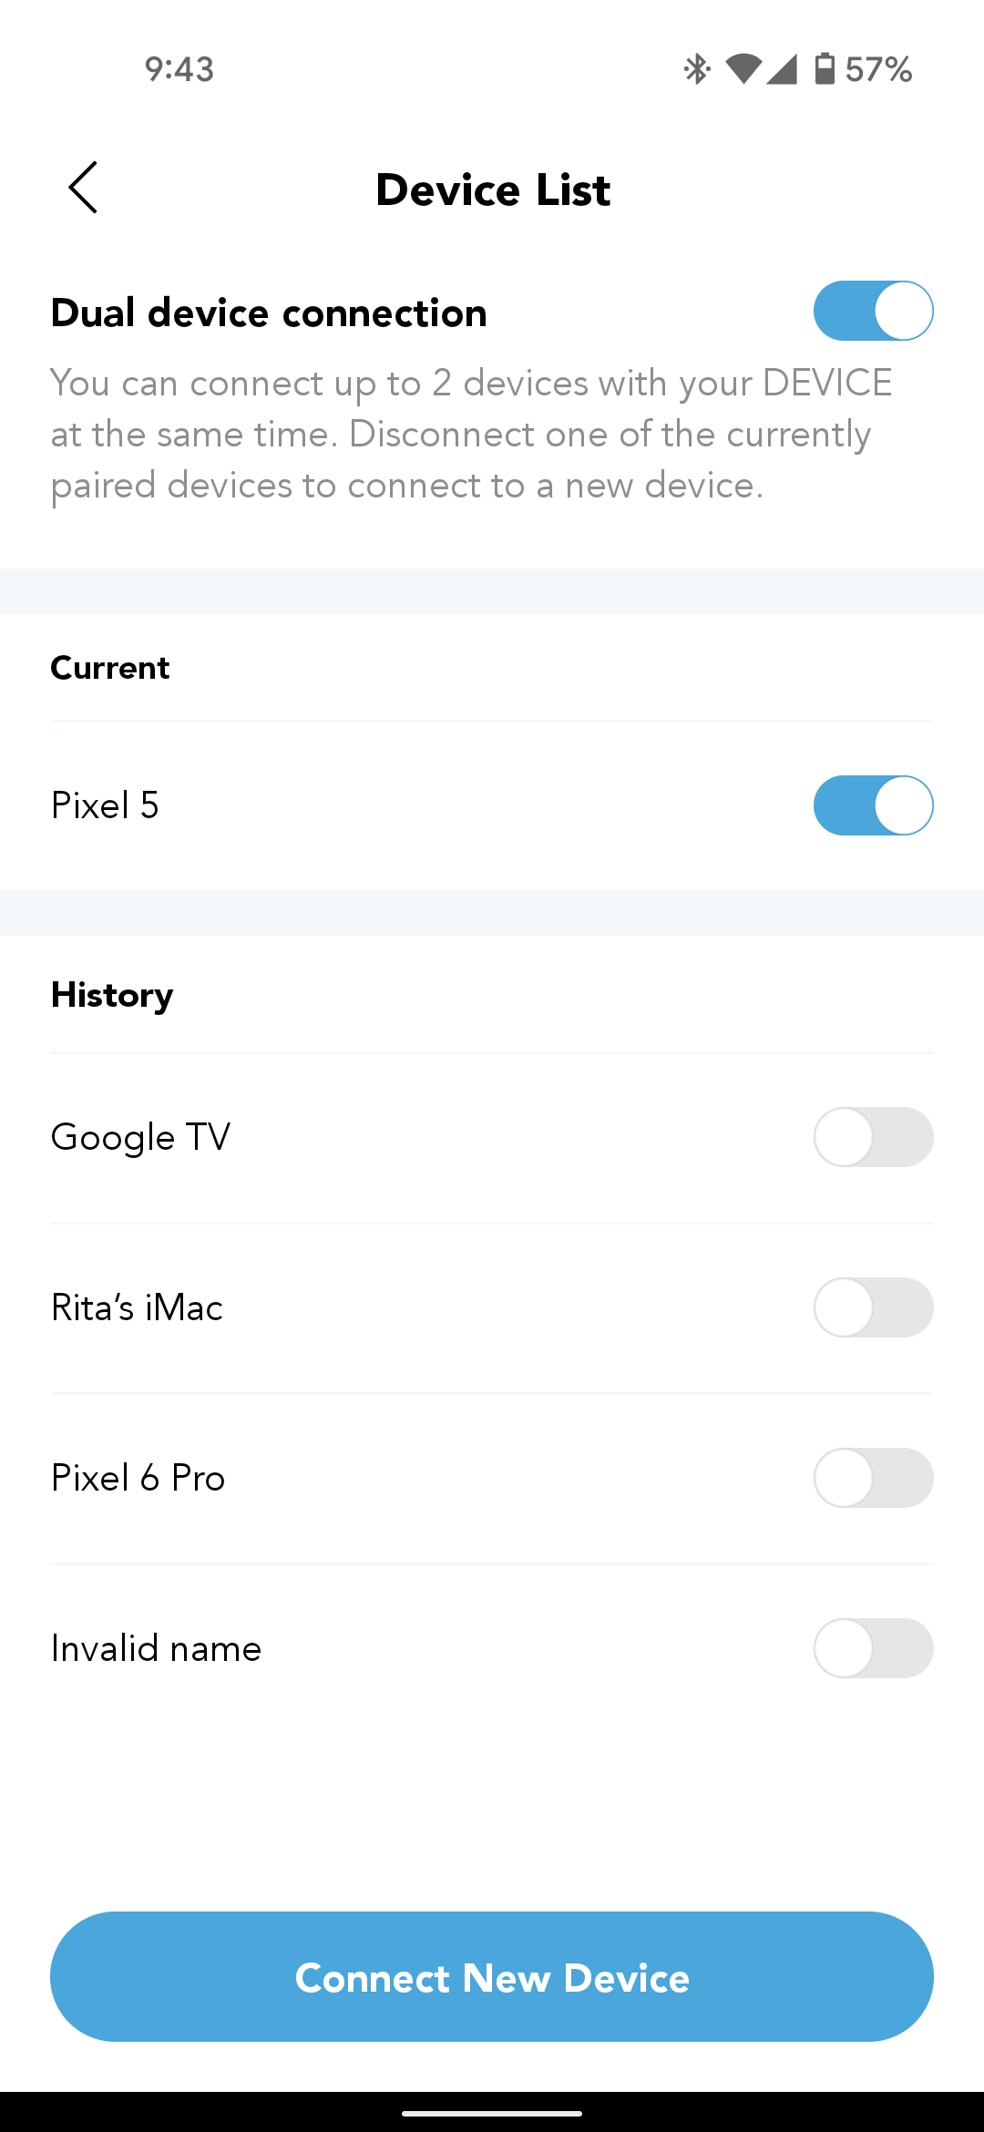
Task: Switch on Rita's iMac toggle
Action: (x=873, y=1307)
